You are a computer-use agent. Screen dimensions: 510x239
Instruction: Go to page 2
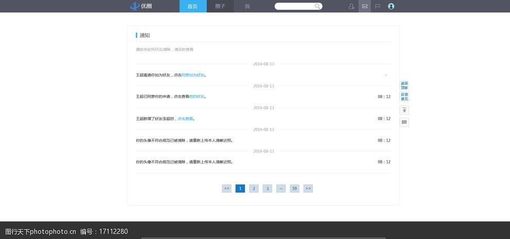coord(254,189)
